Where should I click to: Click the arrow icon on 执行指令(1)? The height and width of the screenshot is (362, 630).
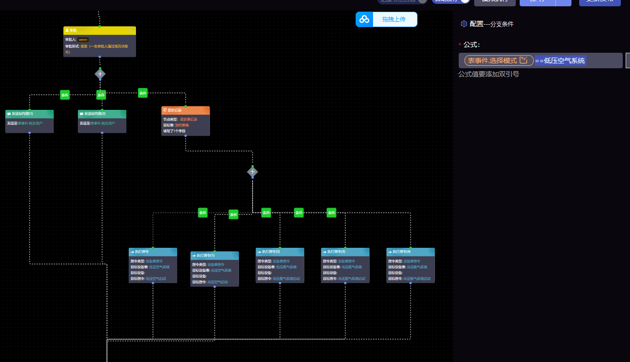(x=194, y=255)
